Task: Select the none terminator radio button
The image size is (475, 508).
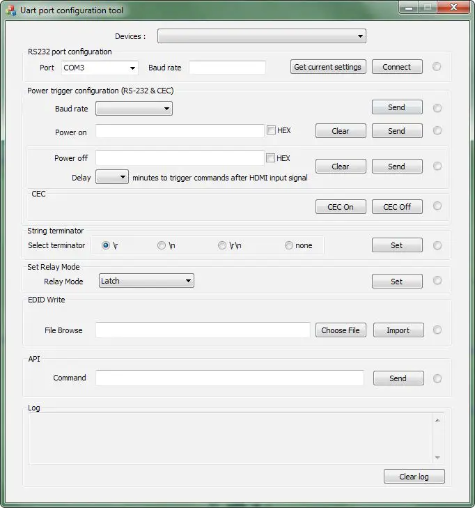Action: (x=288, y=245)
